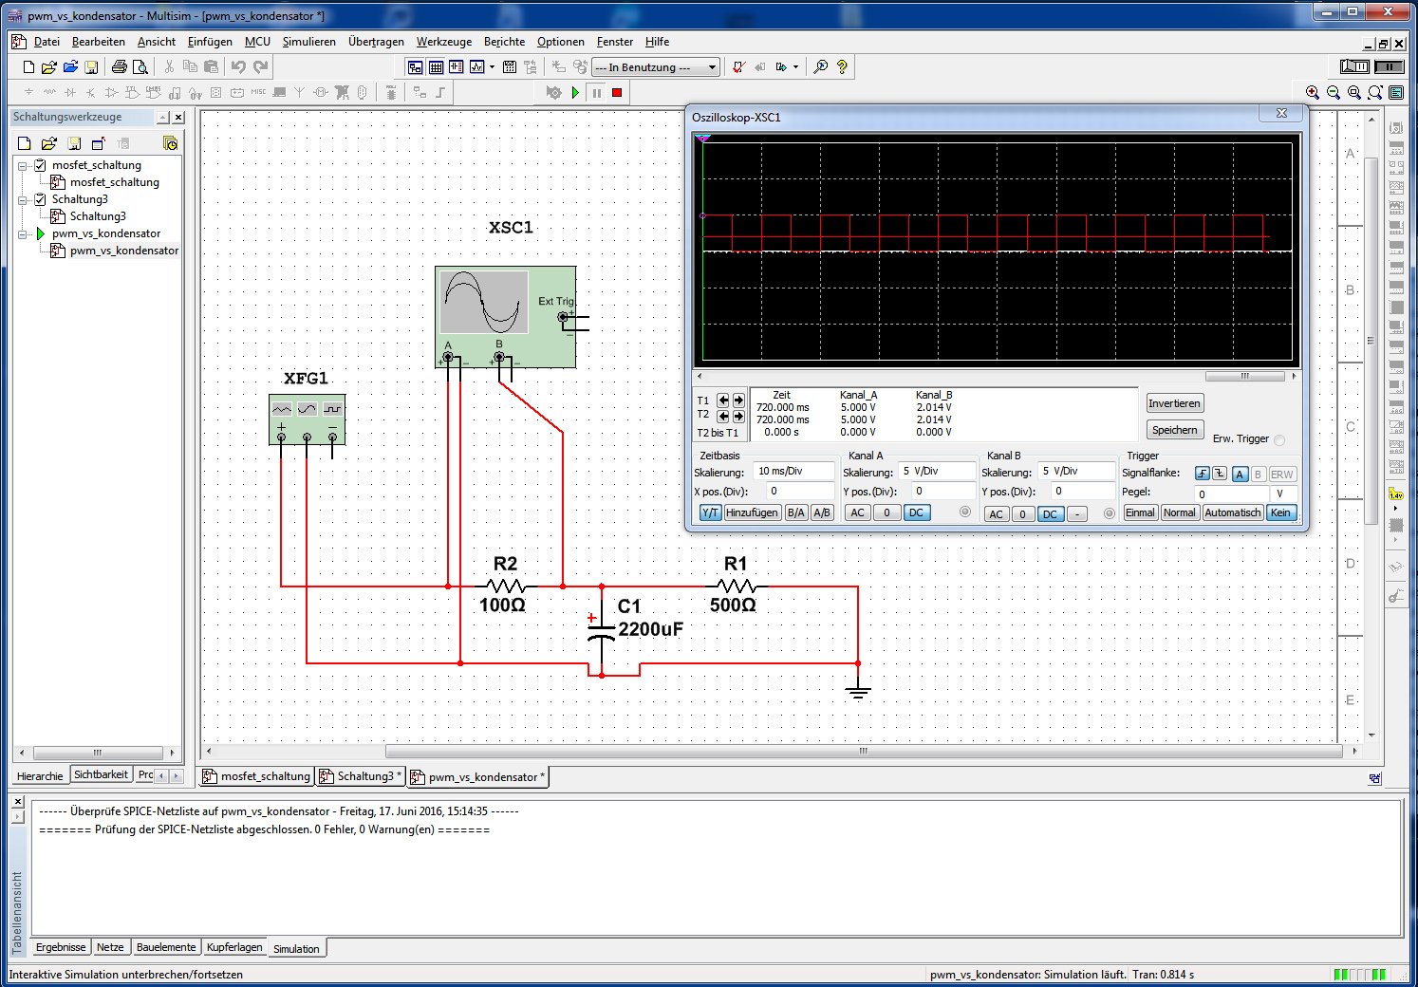Open the 'In Benutzung' component list dropdown
Image resolution: width=1418 pixels, height=987 pixels.
coord(712,67)
